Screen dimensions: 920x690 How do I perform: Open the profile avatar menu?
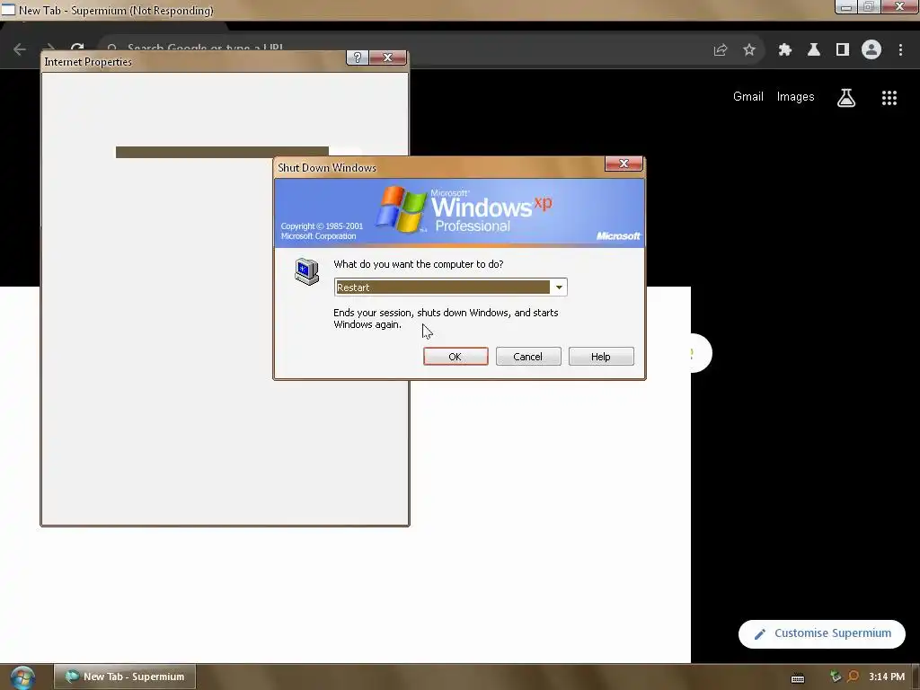click(871, 50)
